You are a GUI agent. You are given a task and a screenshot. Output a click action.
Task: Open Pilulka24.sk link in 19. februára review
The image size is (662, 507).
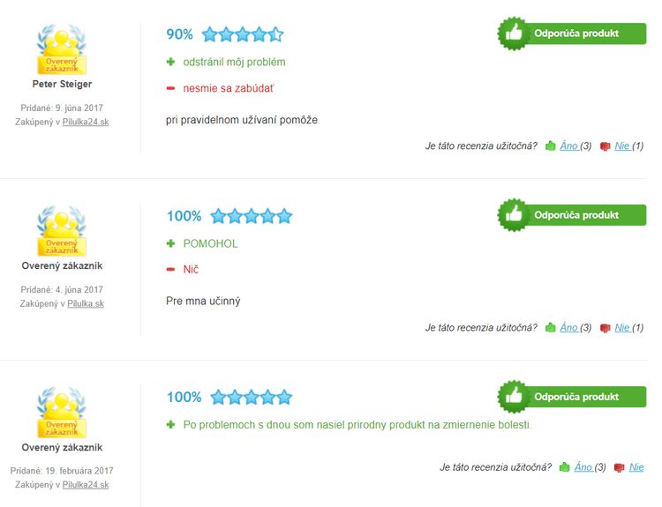[x=86, y=485]
